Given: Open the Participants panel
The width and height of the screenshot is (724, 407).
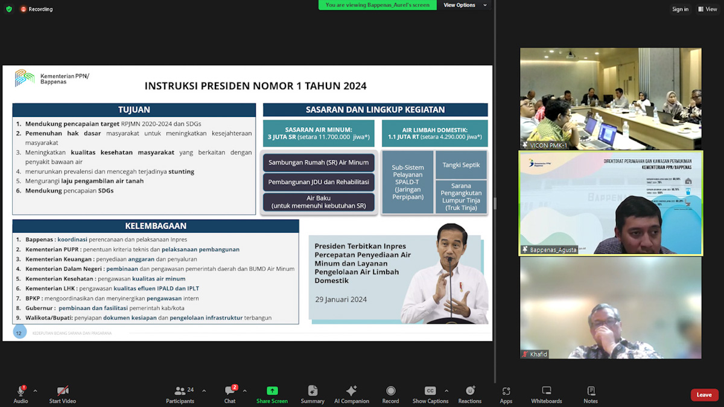Looking at the screenshot, I should tap(180, 391).
